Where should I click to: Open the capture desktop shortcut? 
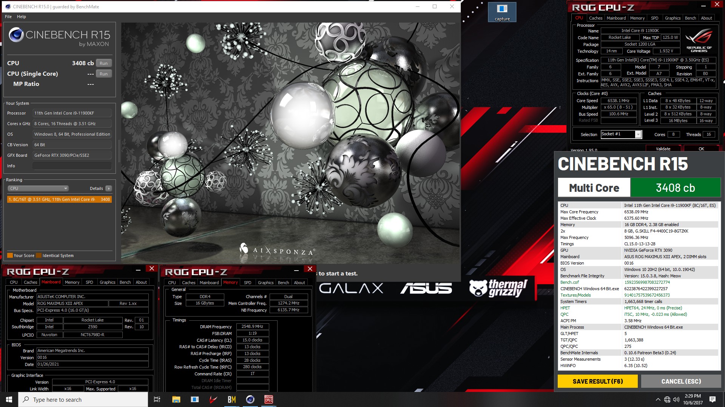[502, 12]
